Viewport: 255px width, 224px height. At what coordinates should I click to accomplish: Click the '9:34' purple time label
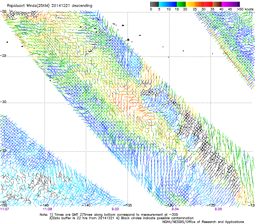pyautogui.click(x=175, y=209)
